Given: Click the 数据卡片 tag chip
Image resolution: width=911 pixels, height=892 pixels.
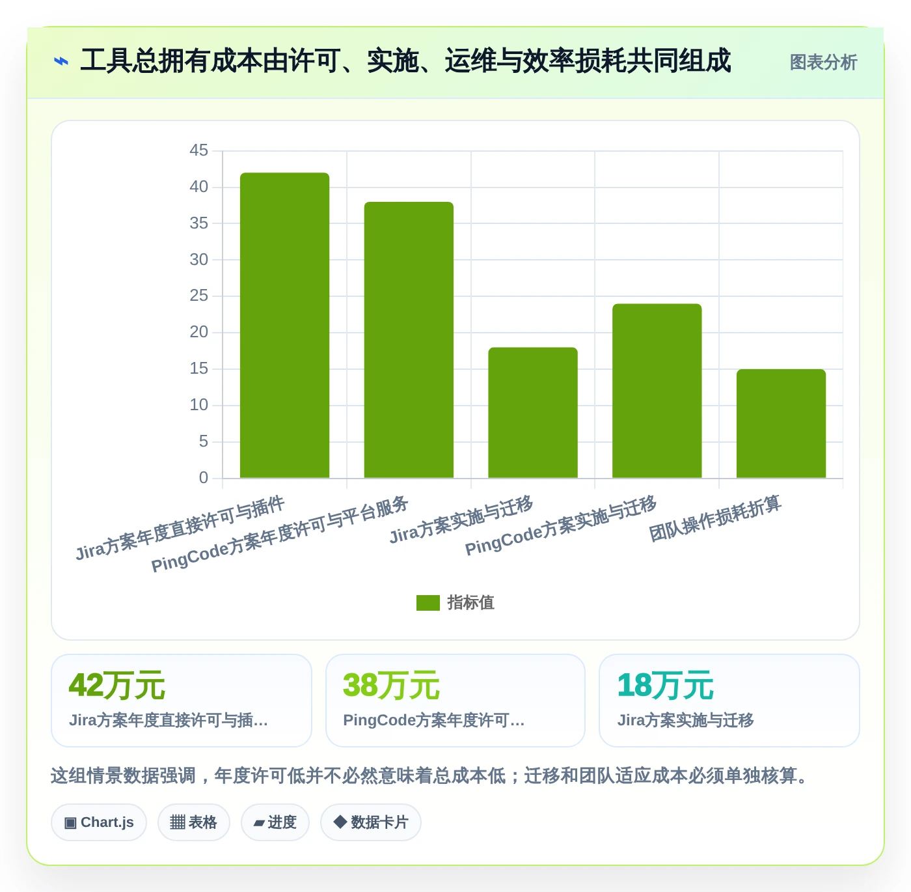Looking at the screenshot, I should (x=371, y=822).
